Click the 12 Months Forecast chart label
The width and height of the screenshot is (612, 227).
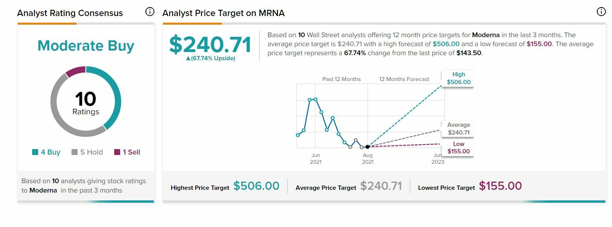404,79
